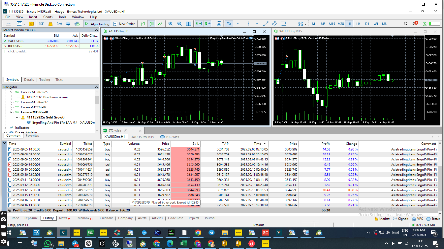Viewport: 444px width, 249px height.
Task: Set timeframe to M5
Action: click(323, 24)
